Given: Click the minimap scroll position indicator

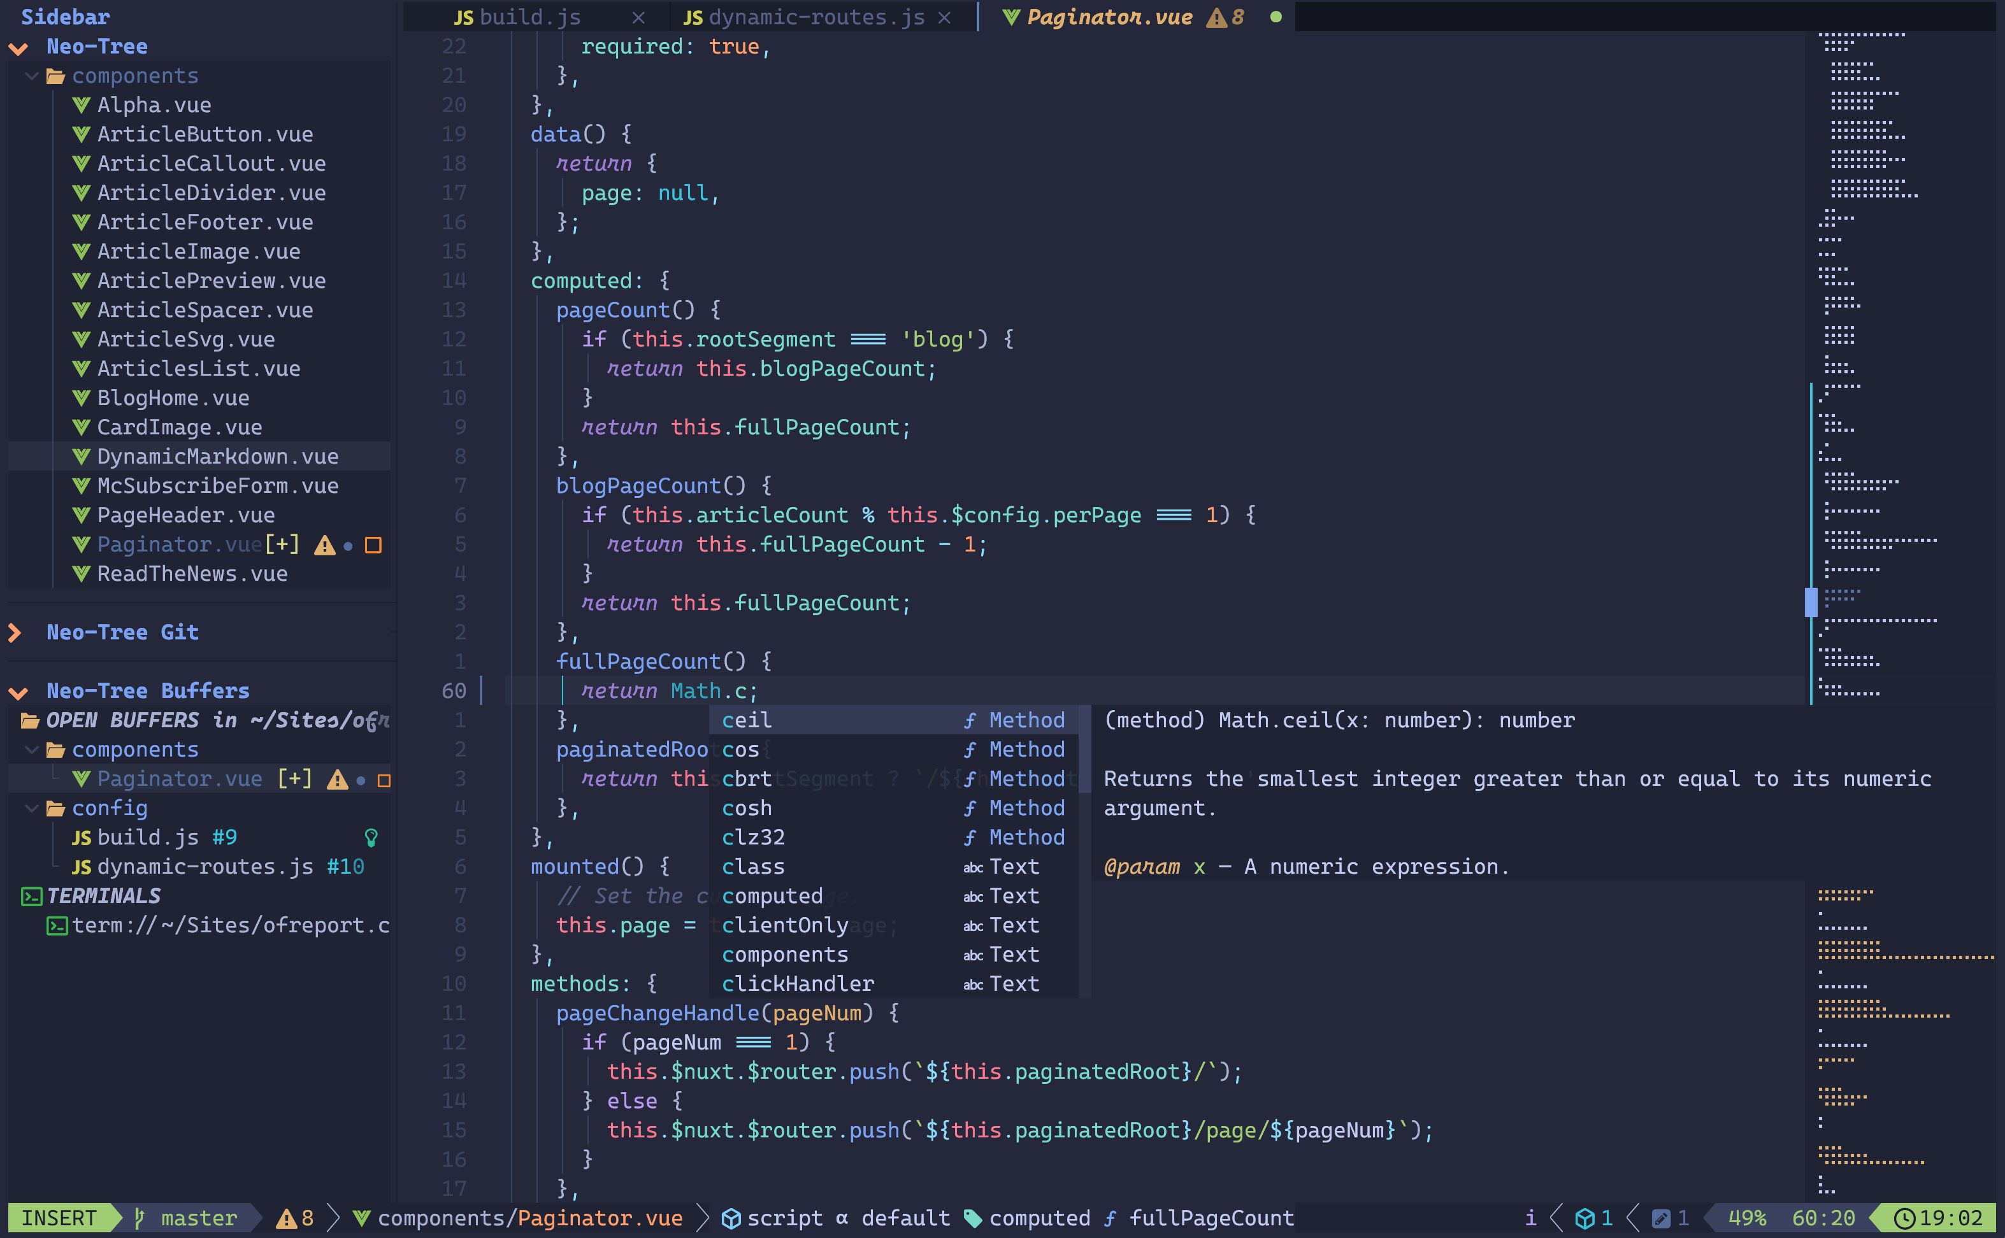Looking at the screenshot, I should pyautogui.click(x=1811, y=602).
